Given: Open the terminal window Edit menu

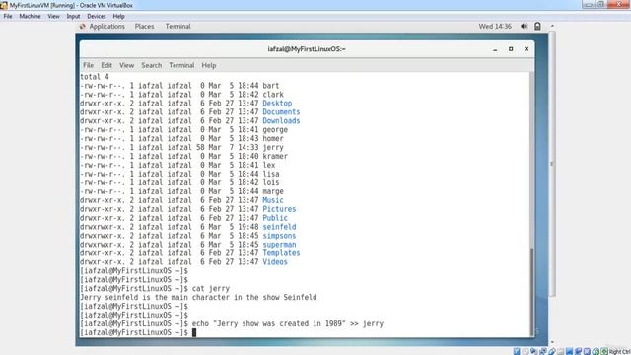Looking at the screenshot, I should click(106, 65).
